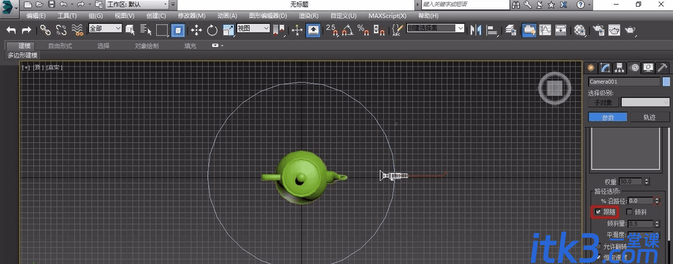The height and width of the screenshot is (264, 673).
Task: Toggle the Window/Crossing selection icon
Action: click(178, 30)
